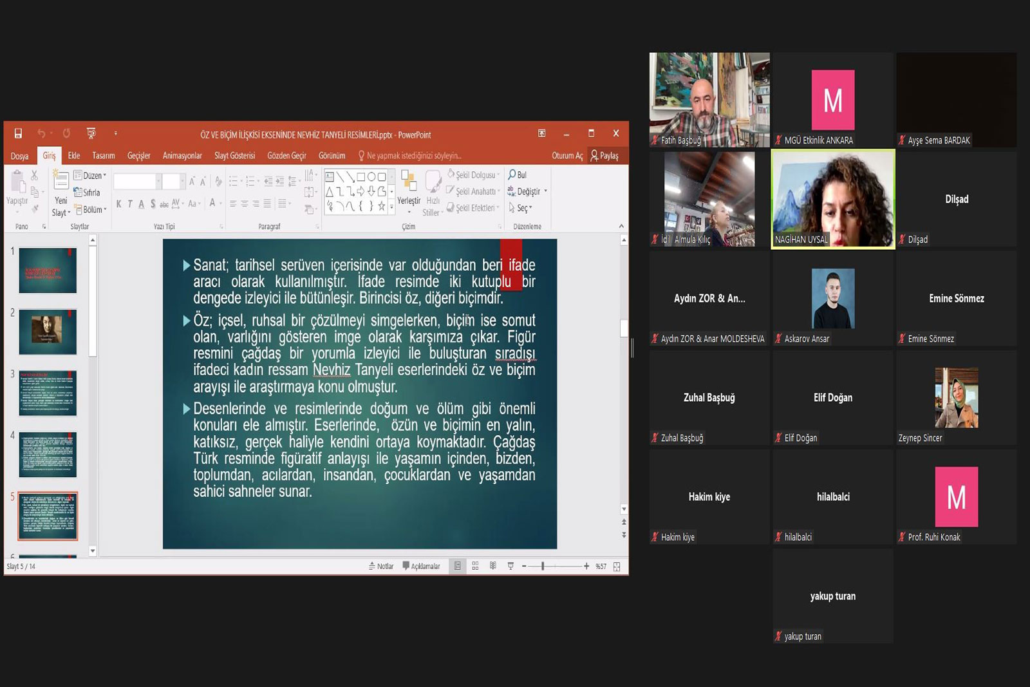Screen dimensions: 1030x687
Task: Open Slide Sorter view in status bar
Action: (x=475, y=566)
